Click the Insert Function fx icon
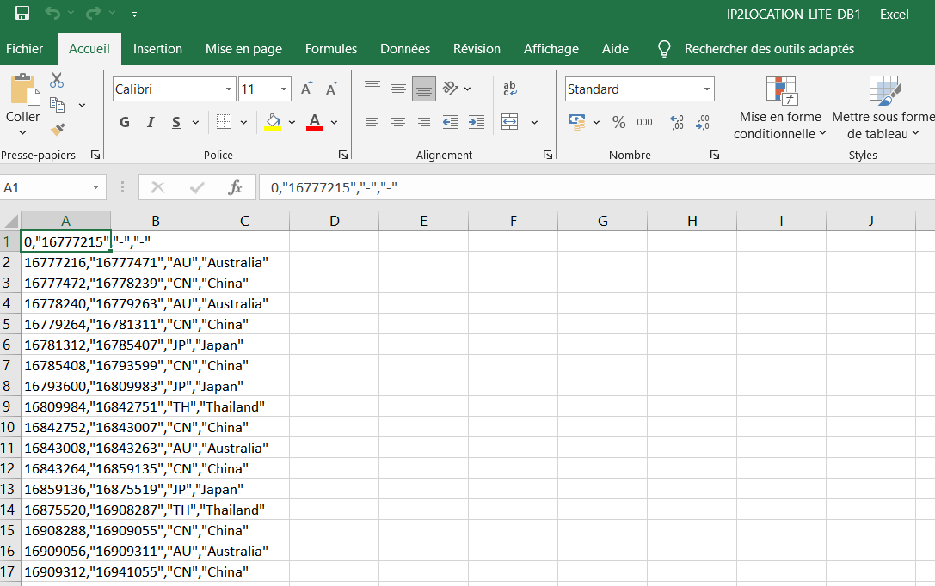Viewport: 935px width, 586px height. (235, 187)
